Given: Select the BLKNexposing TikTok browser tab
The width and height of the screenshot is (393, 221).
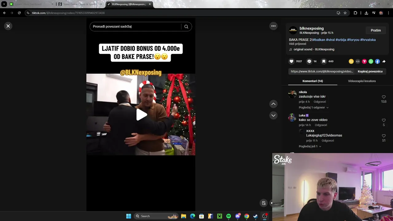Looking at the screenshot, I should click(129, 4).
